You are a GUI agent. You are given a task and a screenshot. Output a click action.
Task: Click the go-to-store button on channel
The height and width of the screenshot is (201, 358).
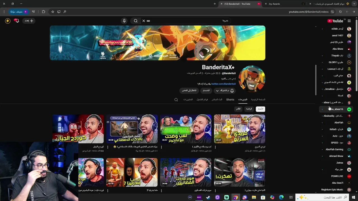(x=189, y=90)
